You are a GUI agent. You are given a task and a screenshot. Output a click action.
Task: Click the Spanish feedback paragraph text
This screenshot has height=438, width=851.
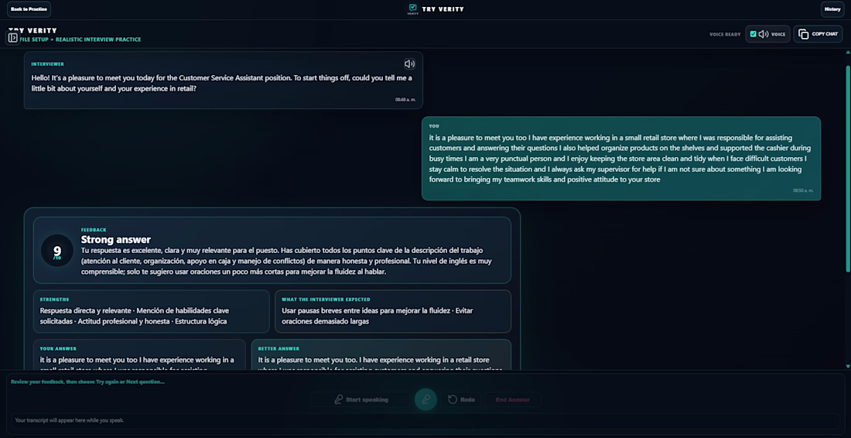point(286,261)
